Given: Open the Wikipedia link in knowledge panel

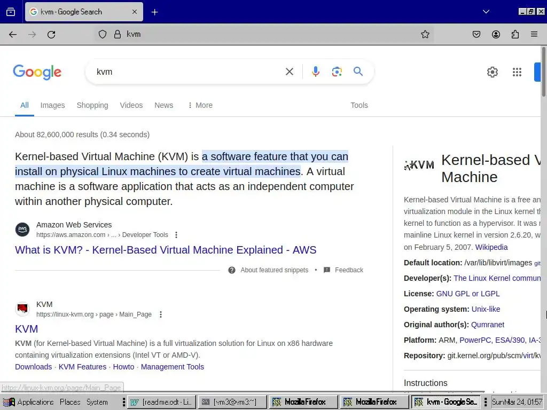Looking at the screenshot, I should point(491,247).
